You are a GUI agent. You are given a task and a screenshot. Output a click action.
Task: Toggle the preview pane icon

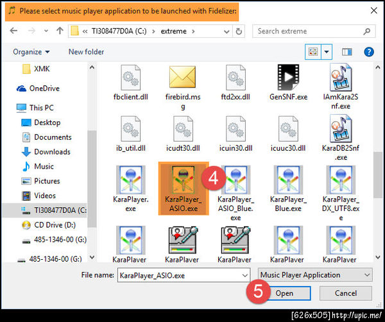[x=346, y=52]
